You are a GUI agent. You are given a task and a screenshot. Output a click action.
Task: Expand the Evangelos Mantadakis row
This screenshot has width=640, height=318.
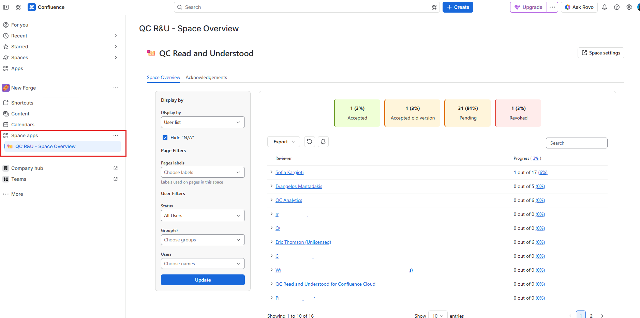(271, 186)
